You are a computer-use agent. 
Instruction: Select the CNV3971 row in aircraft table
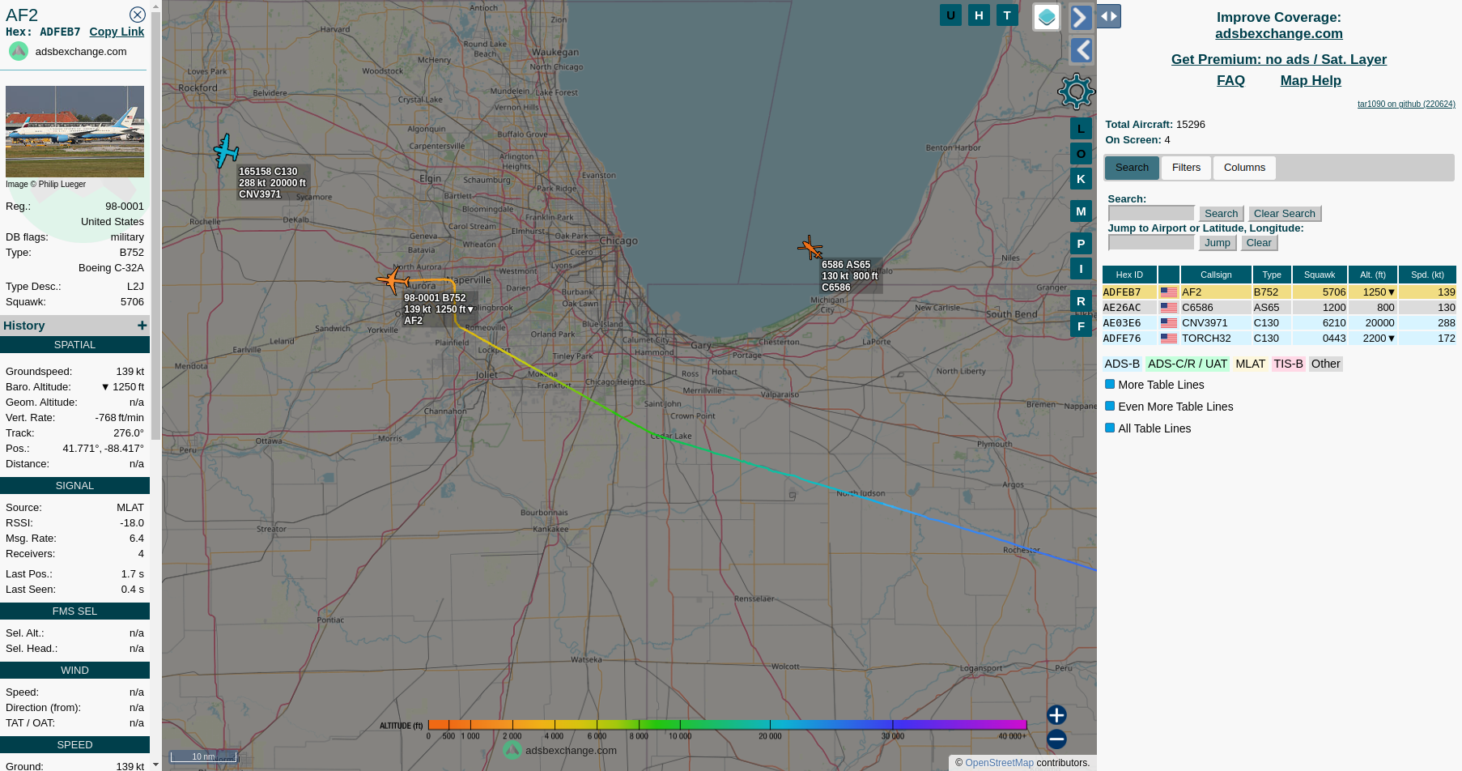pos(1279,323)
